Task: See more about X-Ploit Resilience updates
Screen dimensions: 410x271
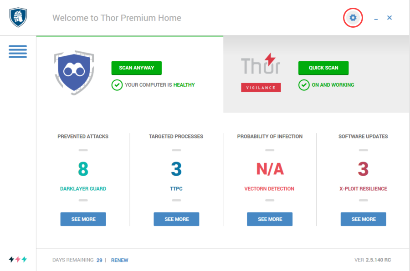Action: click(364, 219)
